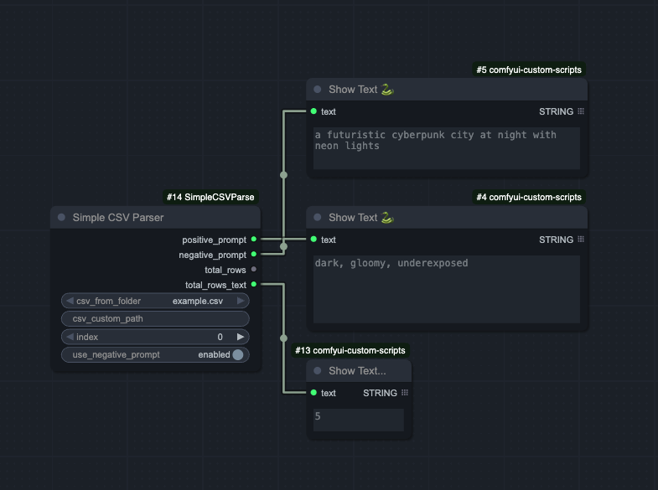Collapse the Simple CSV Parser node dot

point(61,217)
